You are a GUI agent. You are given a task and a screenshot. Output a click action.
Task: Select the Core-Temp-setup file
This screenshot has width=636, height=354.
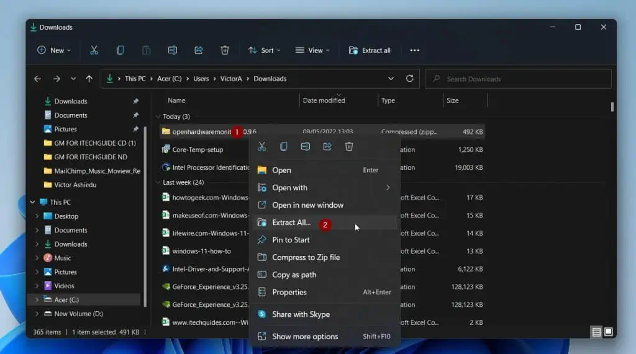(198, 149)
